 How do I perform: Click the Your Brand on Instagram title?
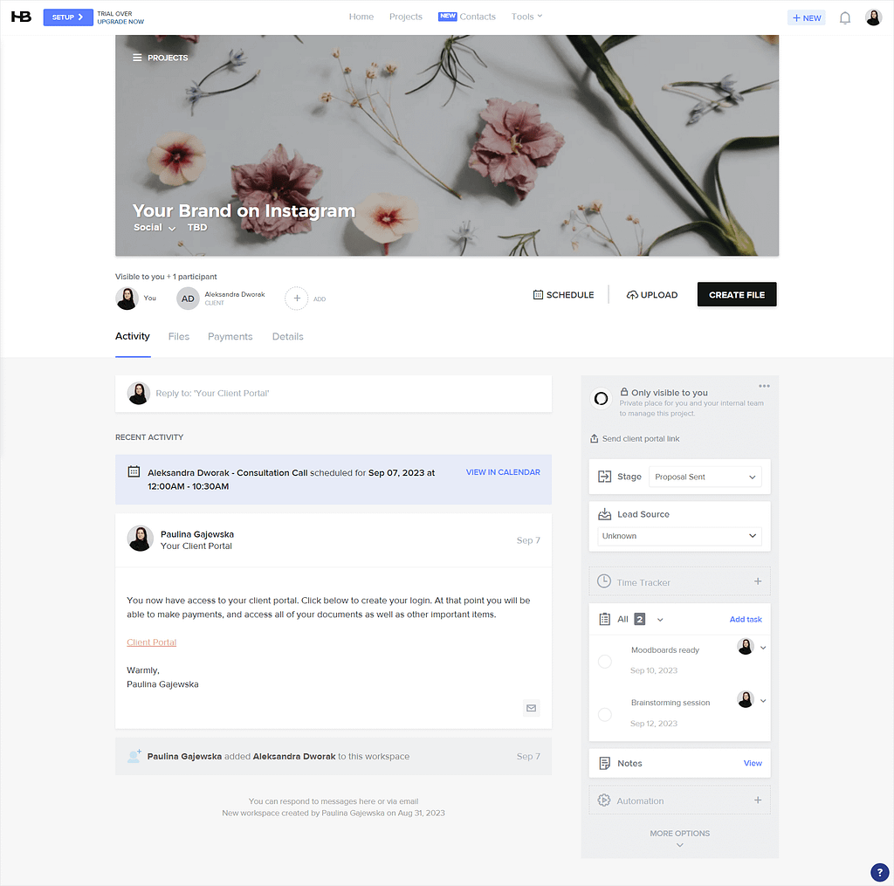(x=244, y=210)
